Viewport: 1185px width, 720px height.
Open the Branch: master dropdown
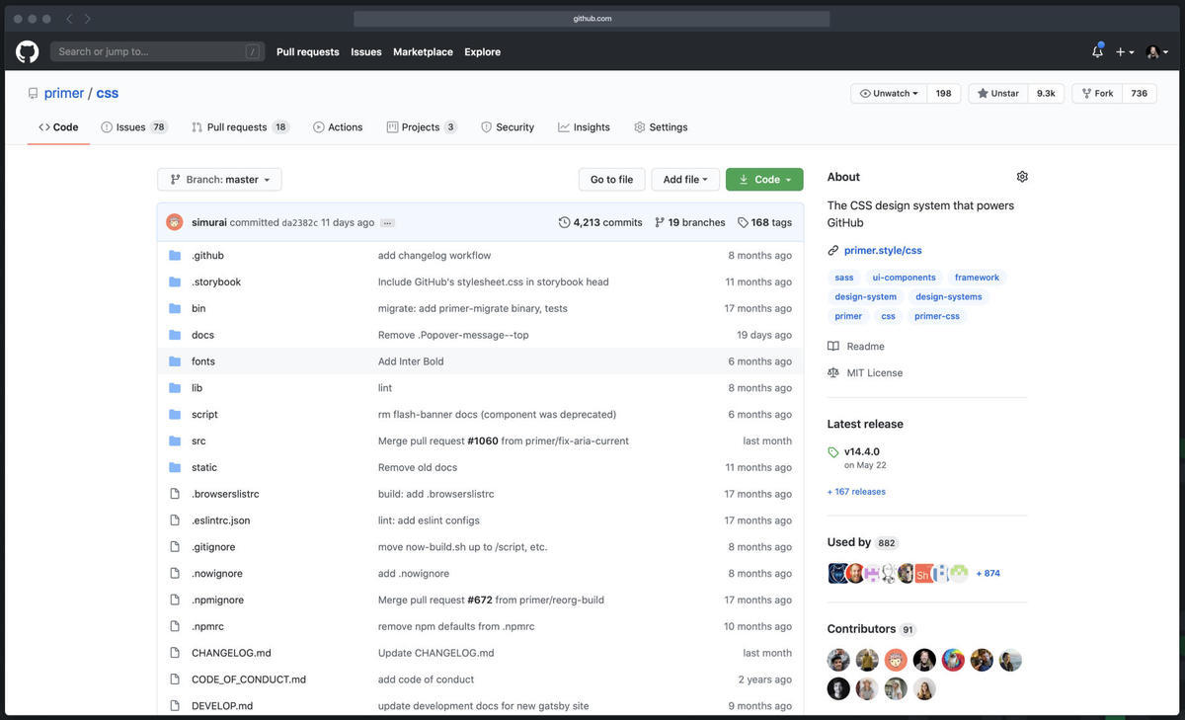(219, 180)
